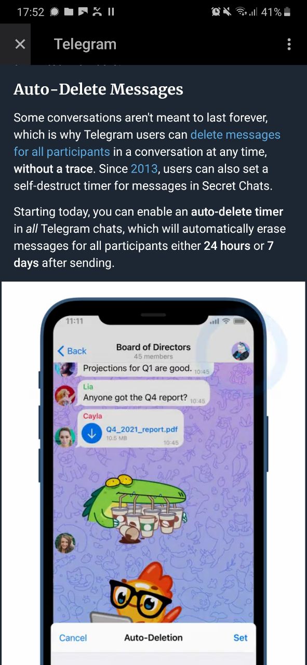
Task: Tap the Q4_2021_report.pdf file name
Action: coord(142,429)
